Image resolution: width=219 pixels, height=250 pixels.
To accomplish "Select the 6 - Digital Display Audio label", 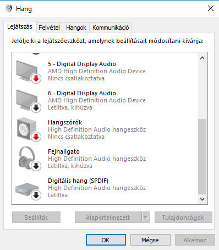I will tap(82, 93).
